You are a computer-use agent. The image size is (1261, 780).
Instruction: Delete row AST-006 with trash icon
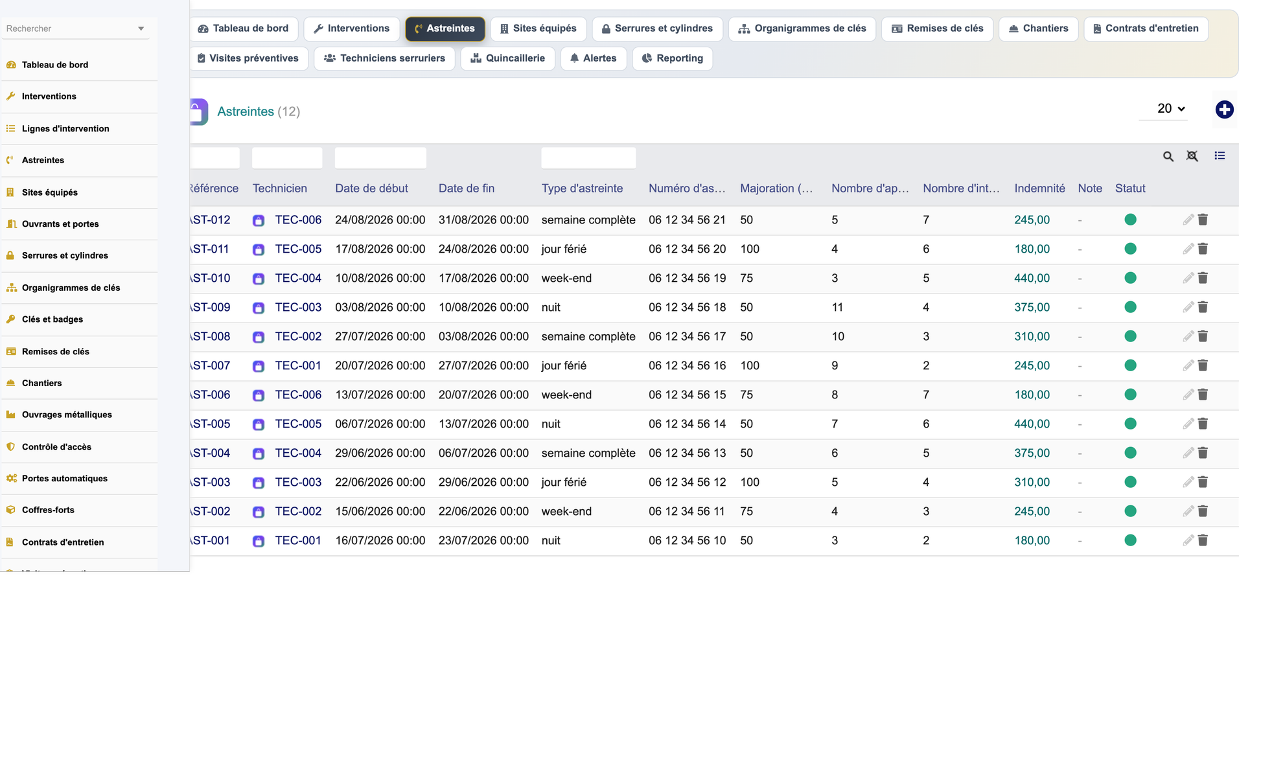[1203, 395]
